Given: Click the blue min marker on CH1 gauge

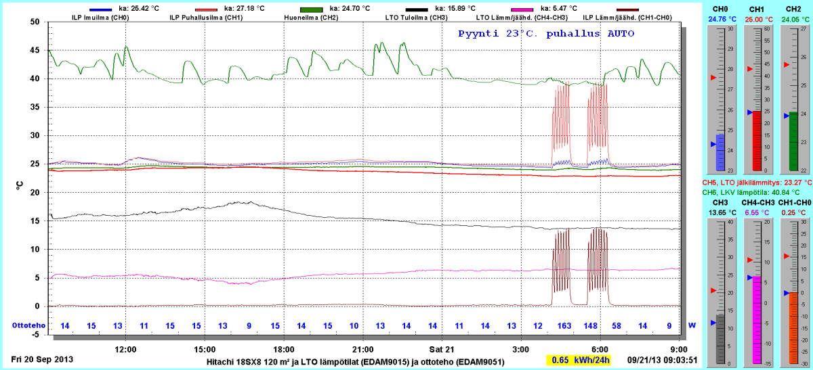Looking at the screenshot, I should (749, 112).
